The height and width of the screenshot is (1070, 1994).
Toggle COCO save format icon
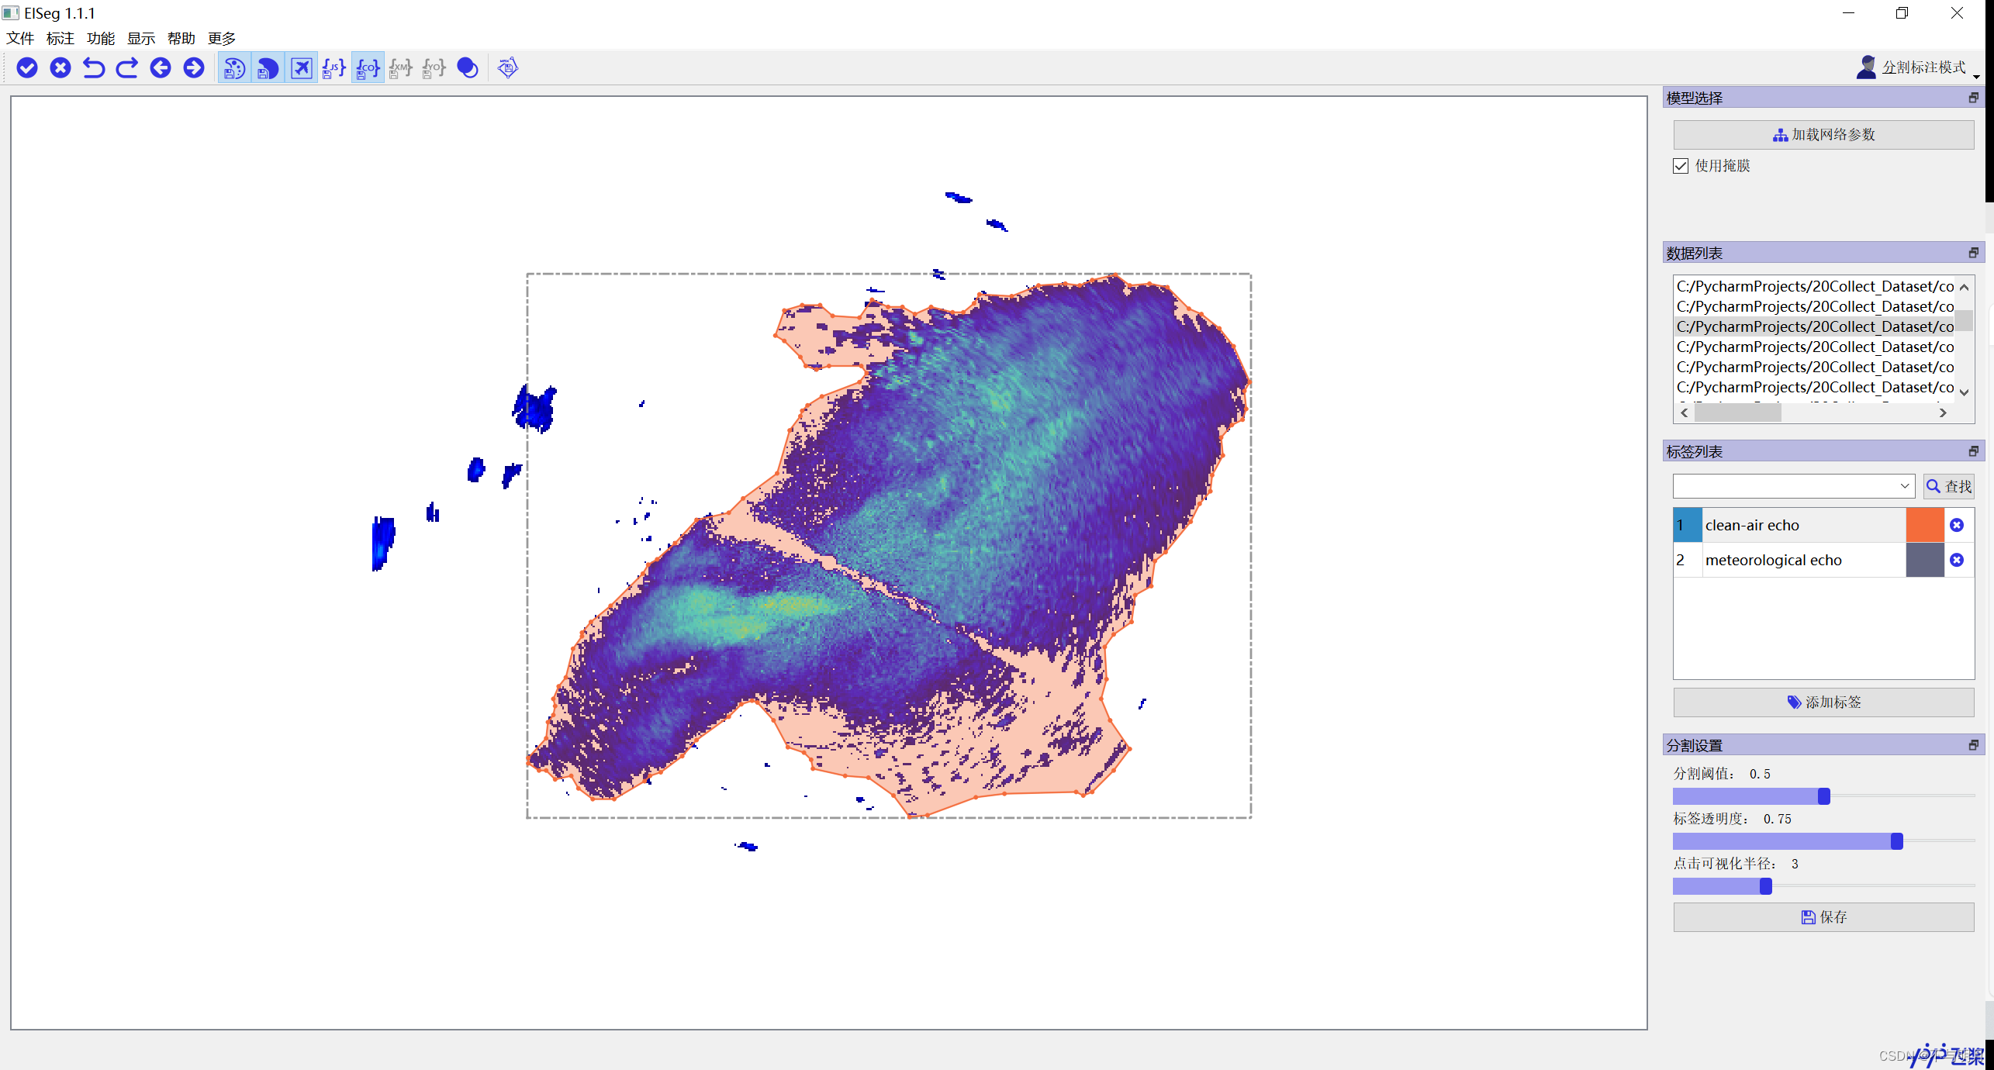[368, 68]
